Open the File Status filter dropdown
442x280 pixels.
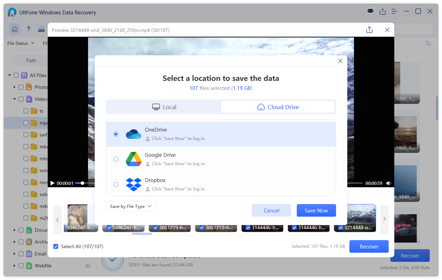tap(21, 43)
